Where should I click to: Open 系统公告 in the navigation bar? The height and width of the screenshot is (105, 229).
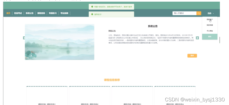click(30, 13)
